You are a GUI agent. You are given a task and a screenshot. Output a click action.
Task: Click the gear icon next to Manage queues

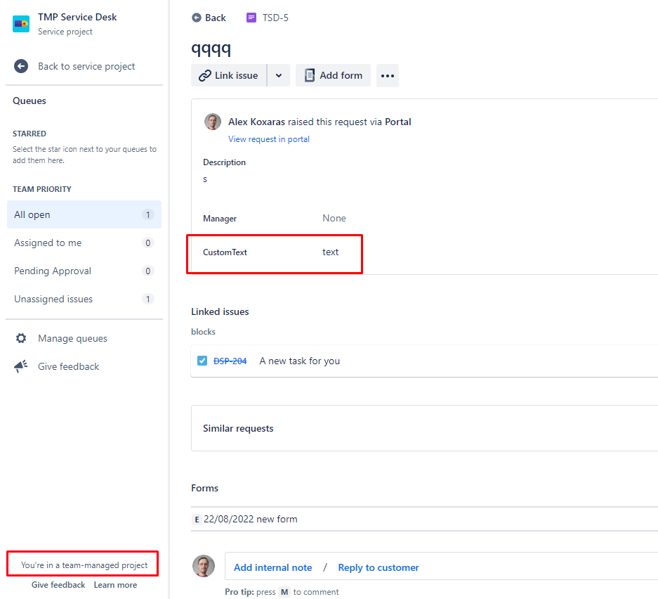tap(21, 338)
